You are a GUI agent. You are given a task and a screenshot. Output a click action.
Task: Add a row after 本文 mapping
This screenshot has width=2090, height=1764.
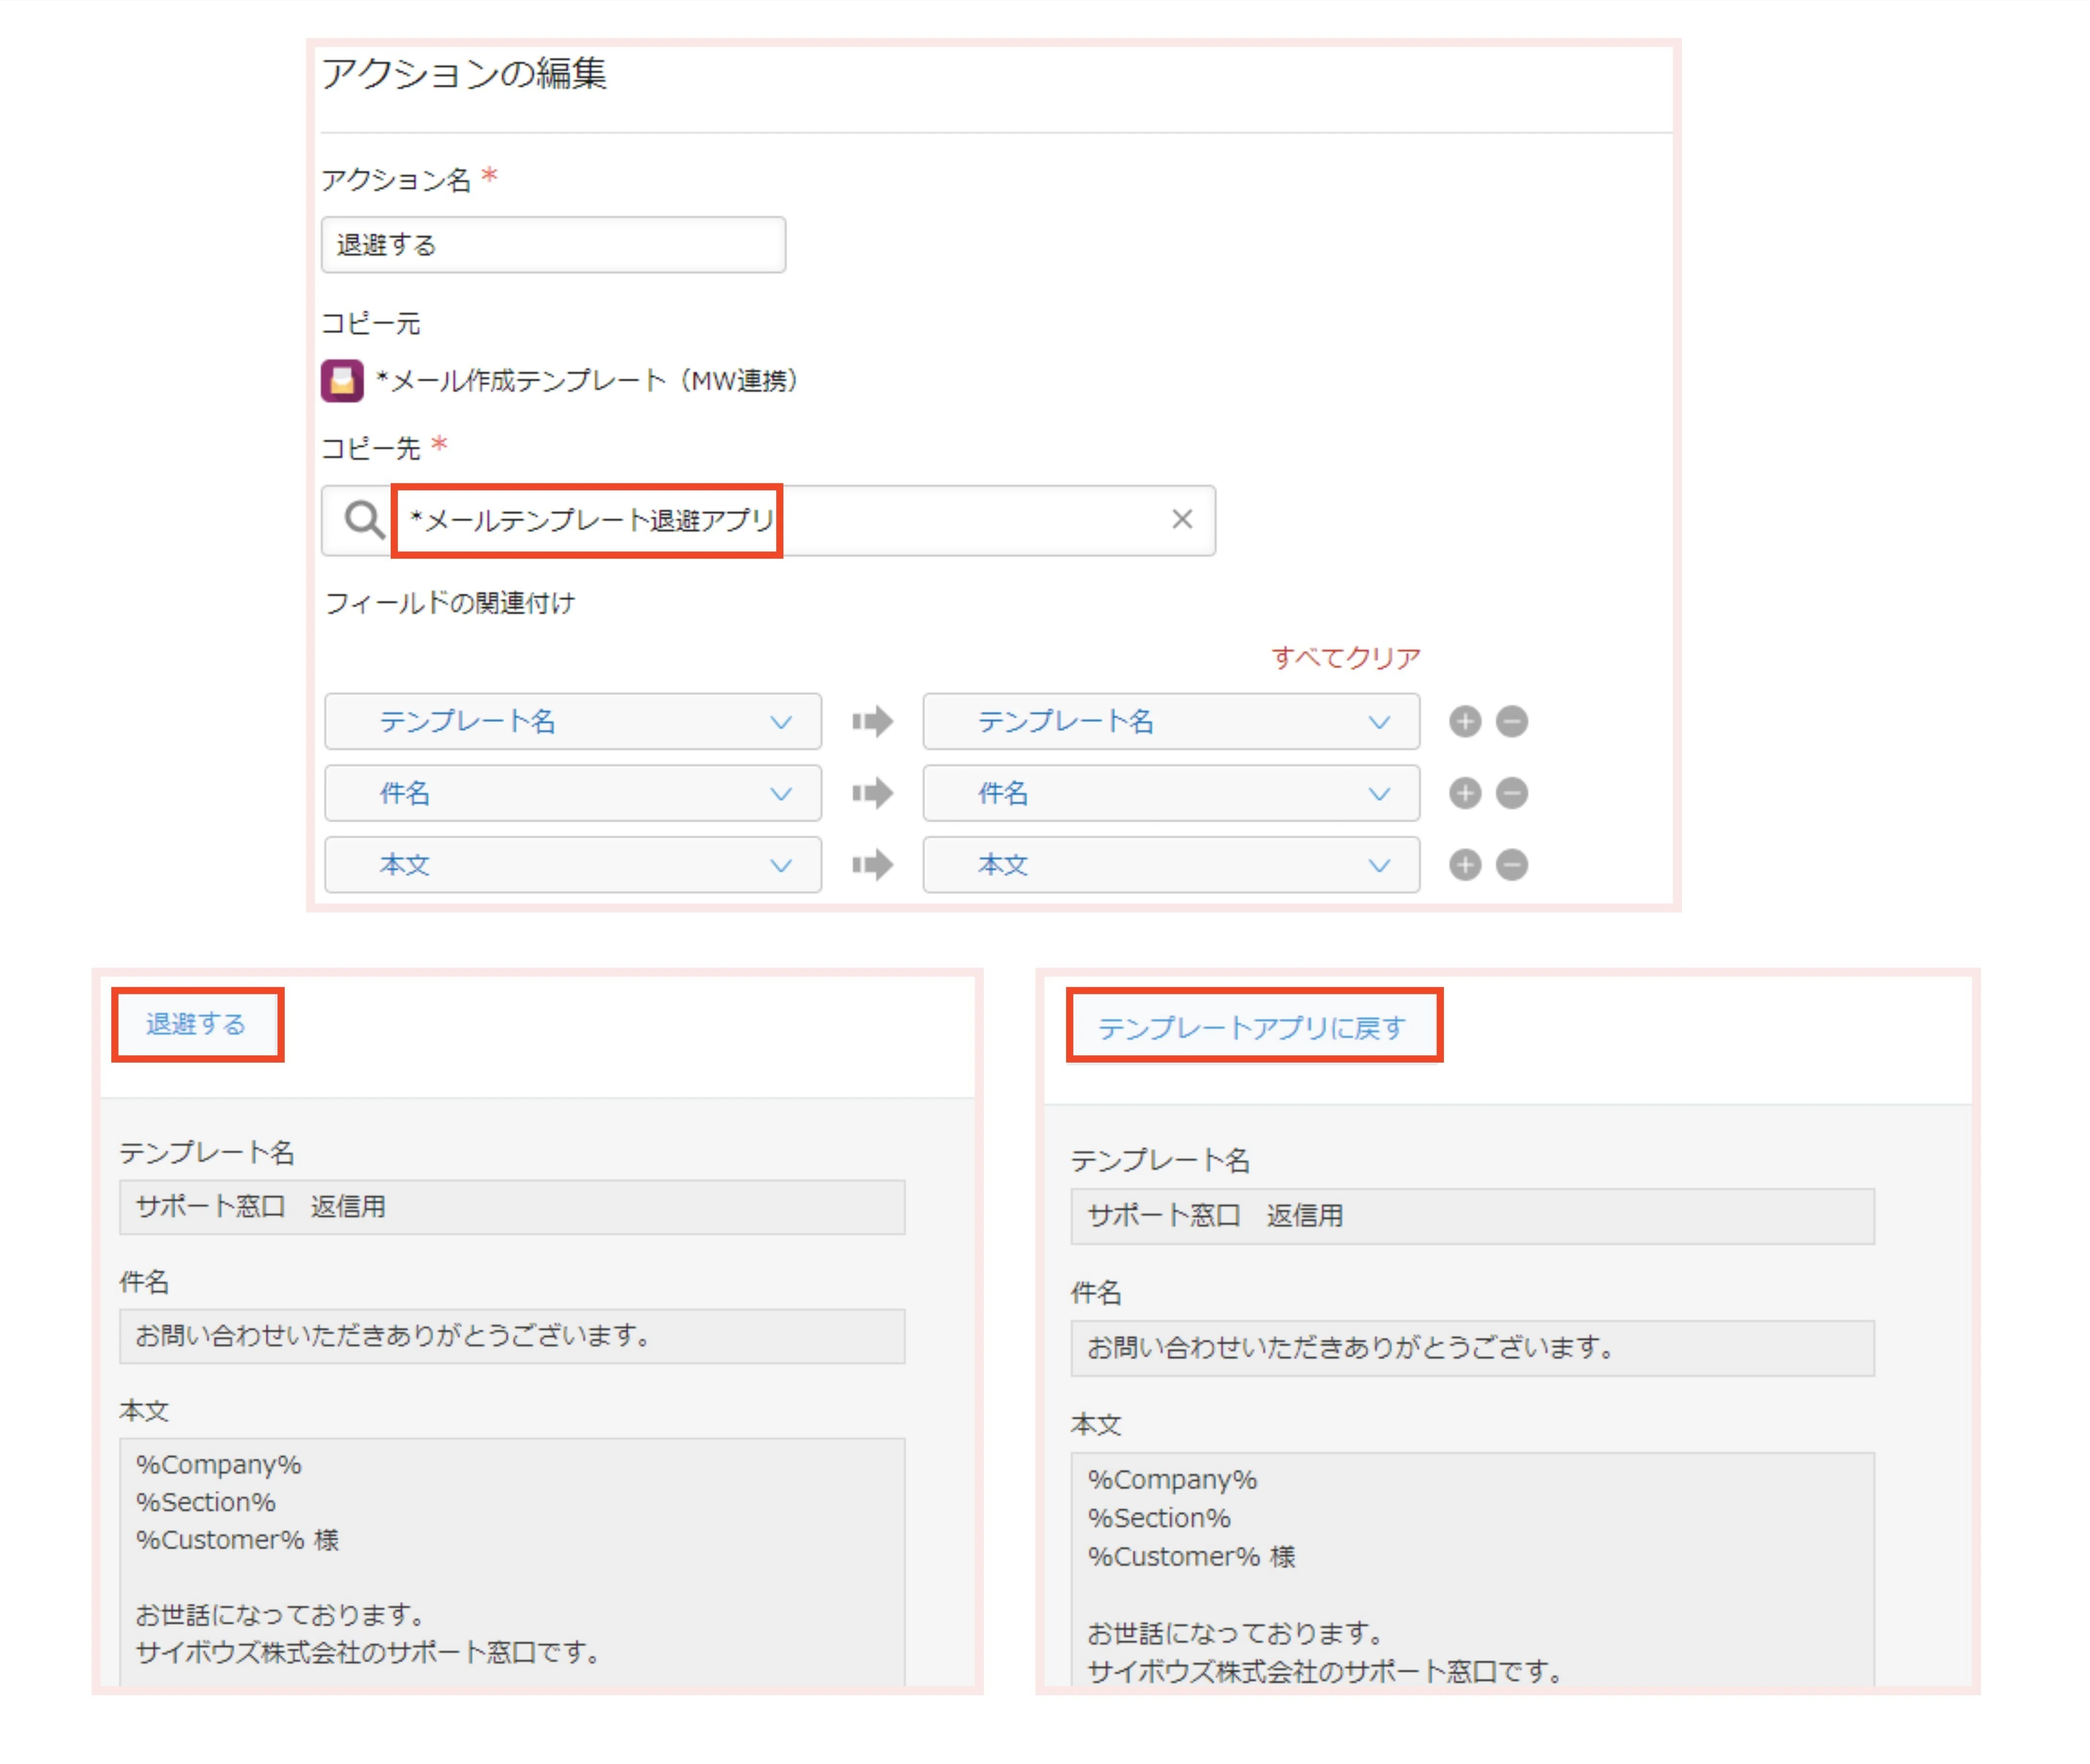1465,865
